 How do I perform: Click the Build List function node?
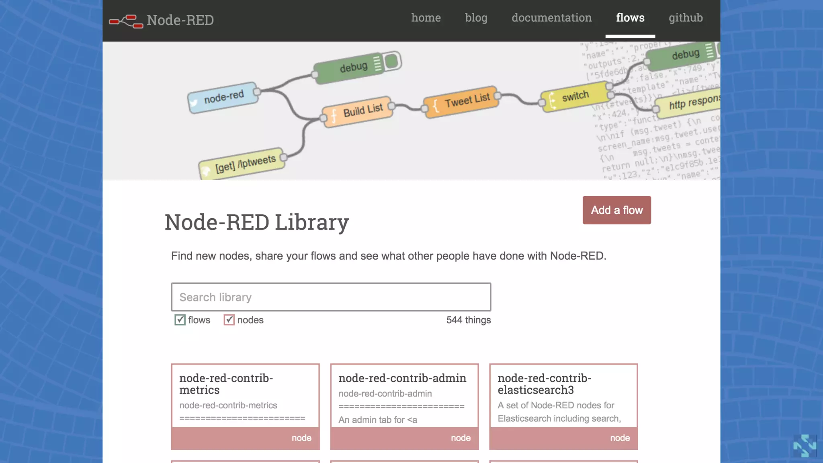357,111
